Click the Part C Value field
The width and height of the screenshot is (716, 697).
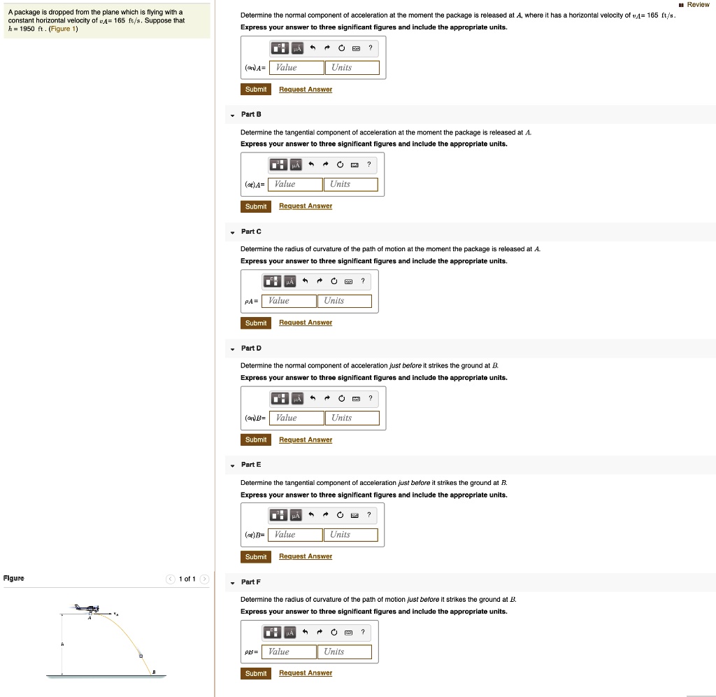[x=289, y=301]
